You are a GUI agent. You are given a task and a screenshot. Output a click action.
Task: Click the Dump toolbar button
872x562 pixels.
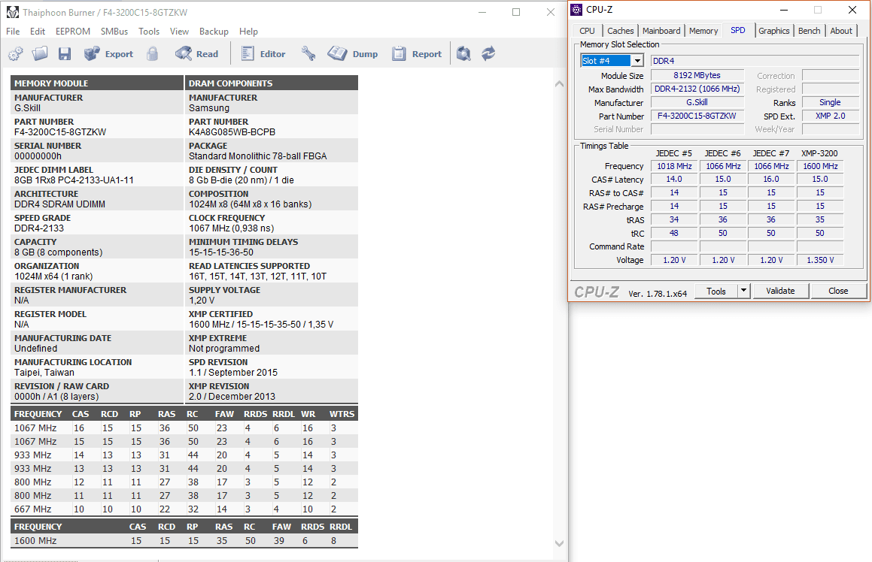(x=353, y=54)
